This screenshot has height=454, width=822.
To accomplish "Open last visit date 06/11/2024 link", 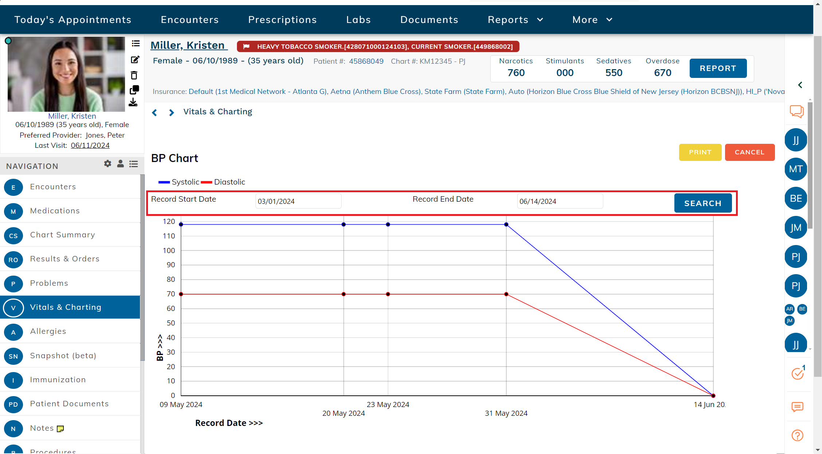I will click(90, 145).
